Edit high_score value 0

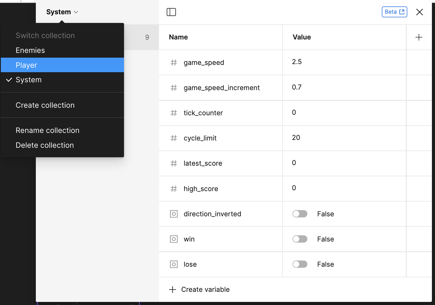pyautogui.click(x=344, y=189)
